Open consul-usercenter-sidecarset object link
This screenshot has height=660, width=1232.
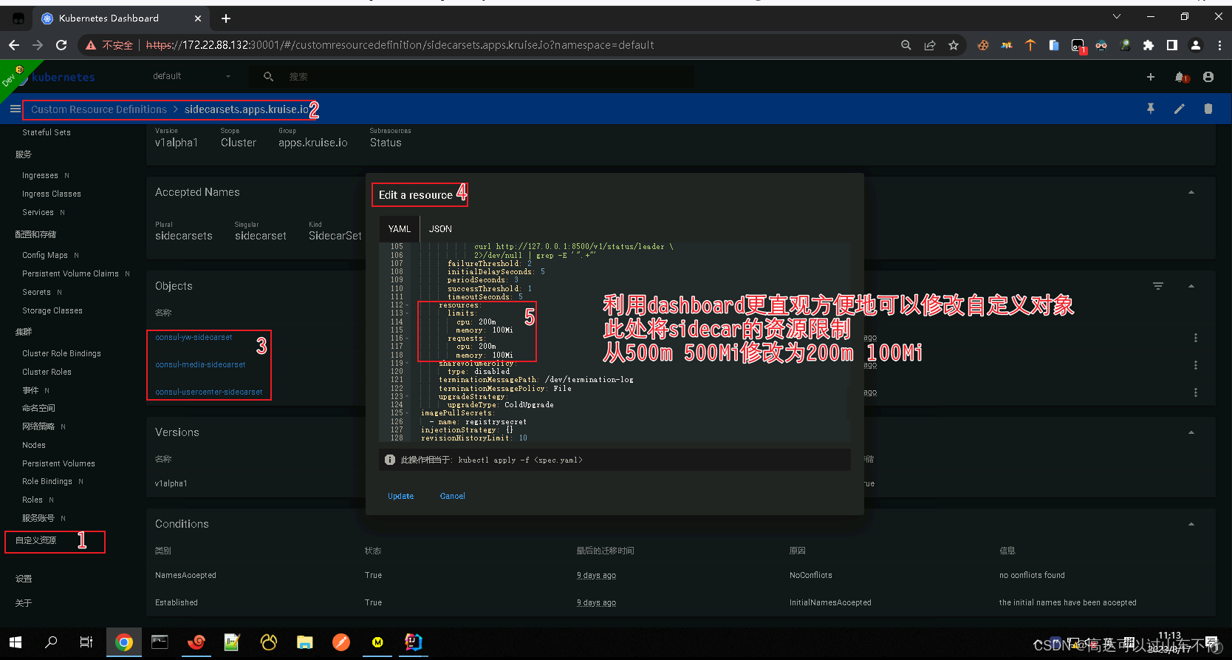click(x=208, y=392)
